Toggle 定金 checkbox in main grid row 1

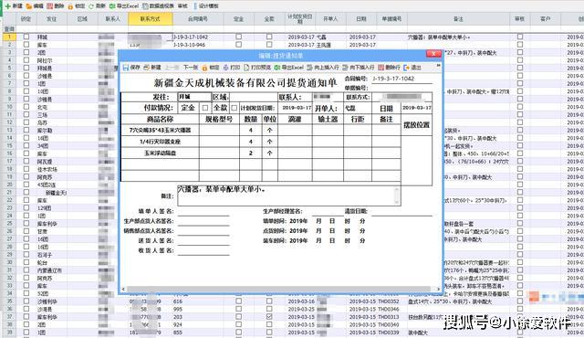point(238,37)
